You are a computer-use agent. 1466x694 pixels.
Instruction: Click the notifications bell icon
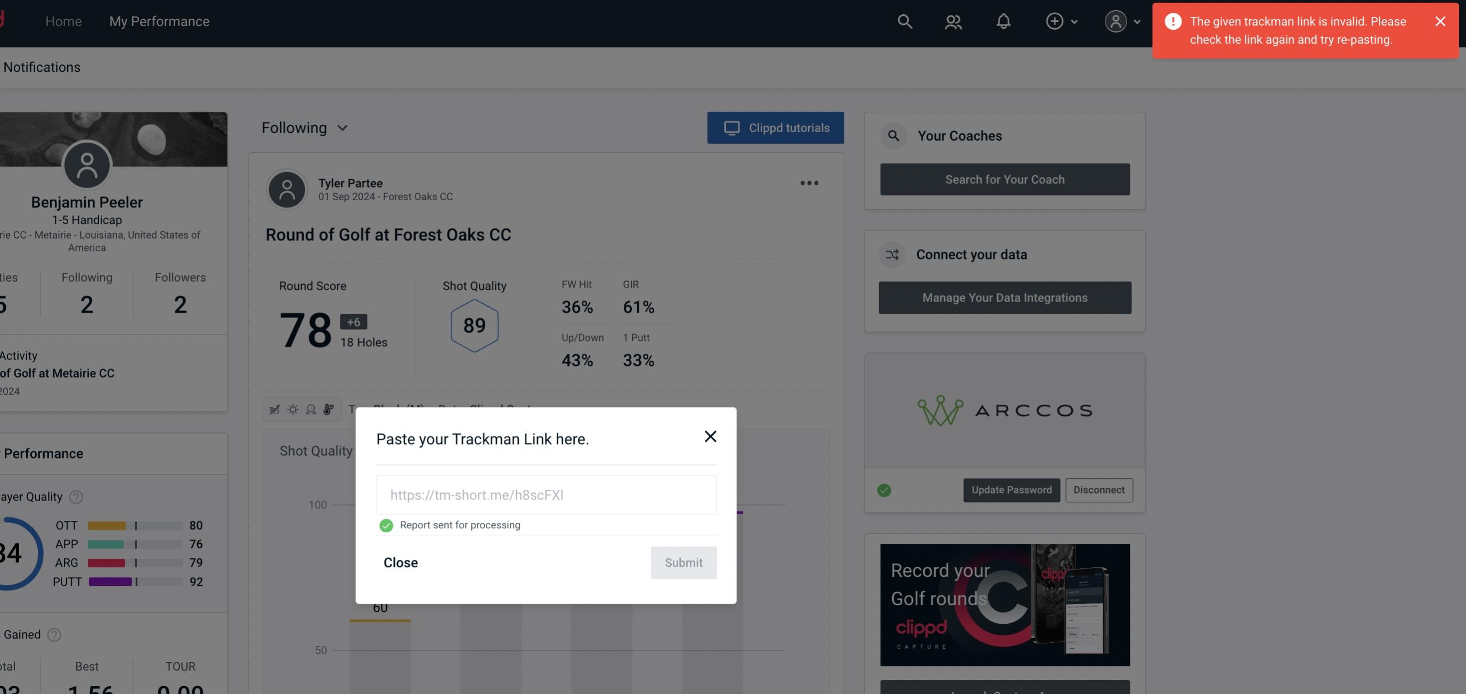click(1003, 21)
